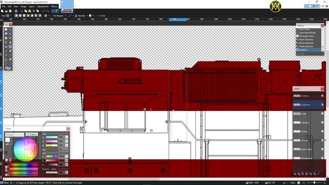Click the status bar zoom slider
This screenshot has height=185, width=329.
coord(314,183)
